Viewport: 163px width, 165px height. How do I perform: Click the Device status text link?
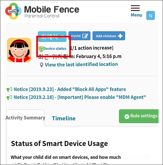55,49
